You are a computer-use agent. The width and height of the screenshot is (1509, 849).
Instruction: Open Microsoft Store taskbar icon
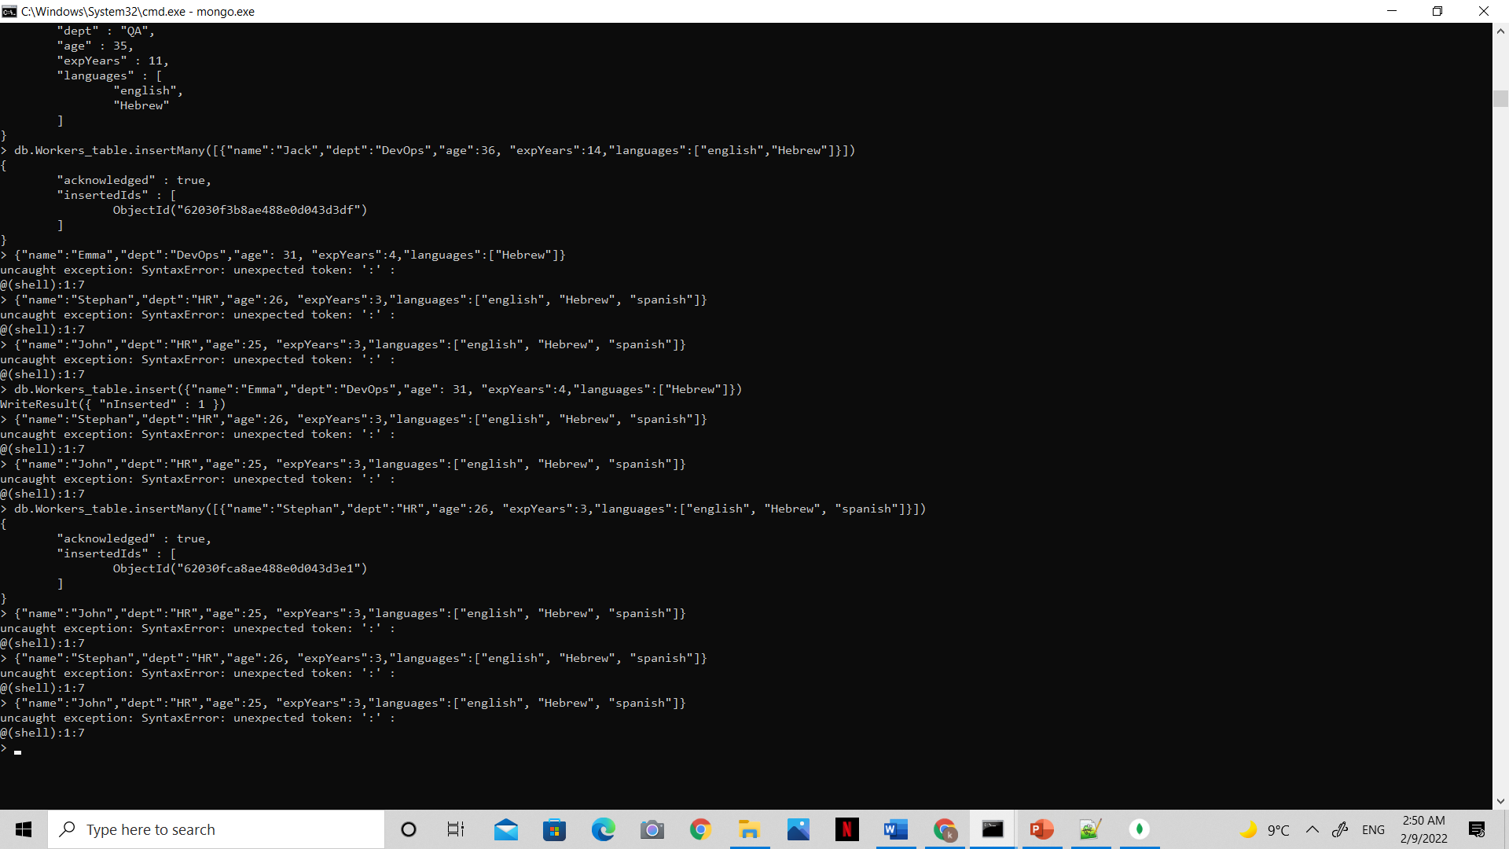point(554,829)
